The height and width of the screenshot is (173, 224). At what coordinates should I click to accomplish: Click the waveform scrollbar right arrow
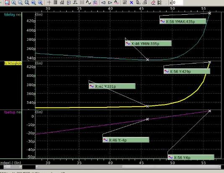tap(219, 167)
